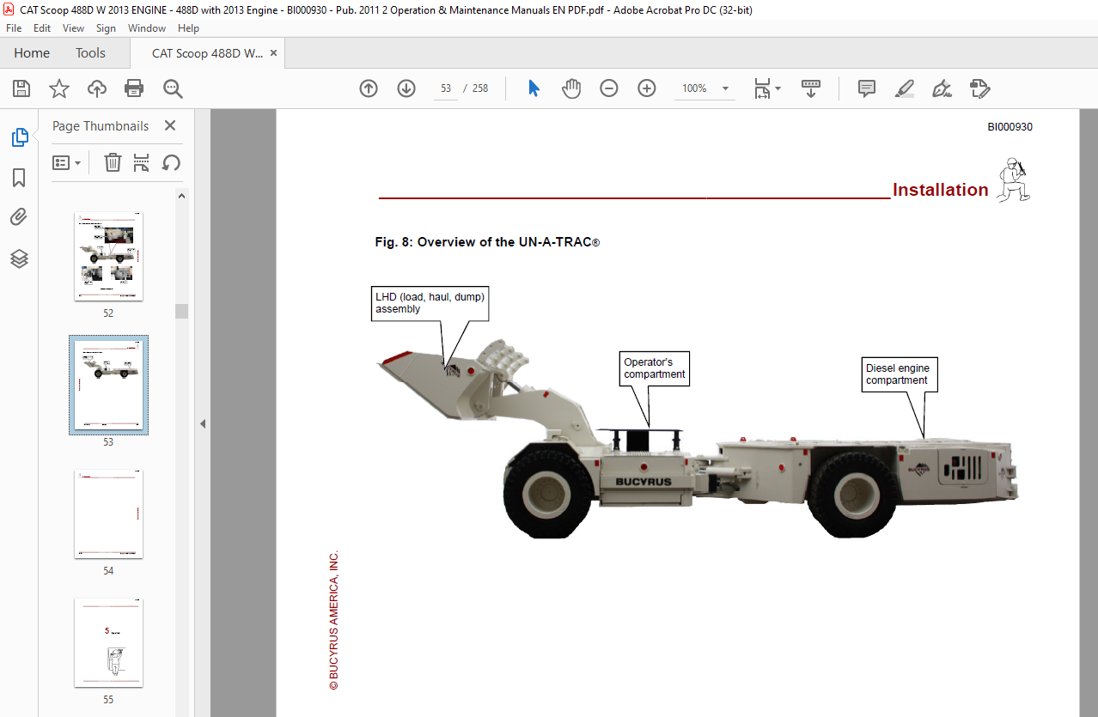Switch to the Home tab

[x=32, y=53]
